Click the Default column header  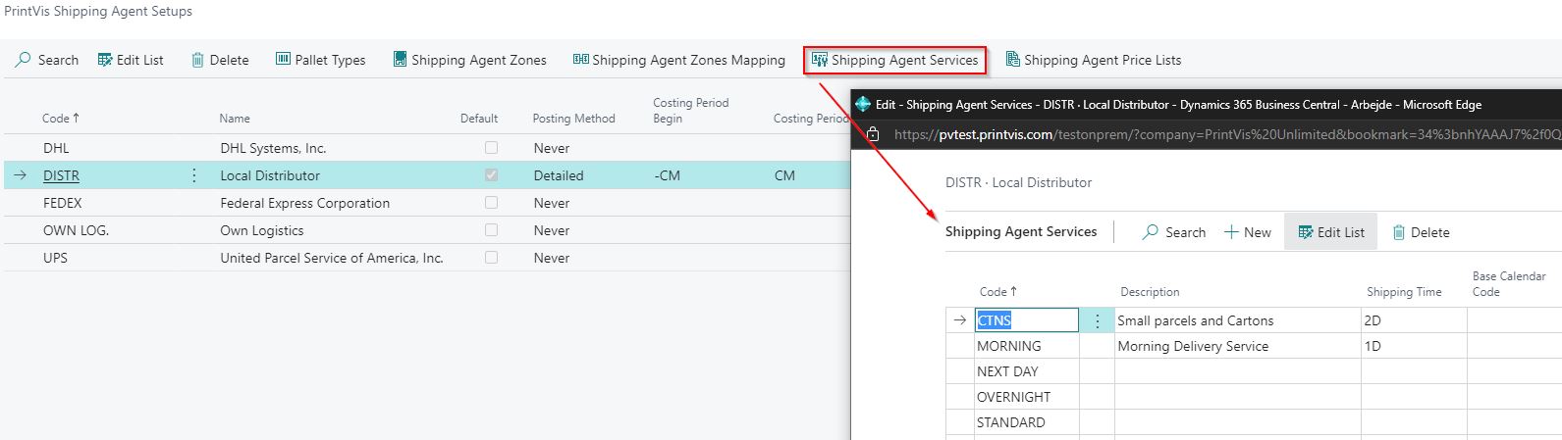[x=479, y=119]
